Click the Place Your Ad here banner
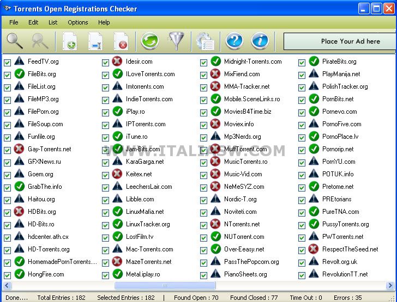This screenshot has width=397, height=302. pyautogui.click(x=340, y=41)
